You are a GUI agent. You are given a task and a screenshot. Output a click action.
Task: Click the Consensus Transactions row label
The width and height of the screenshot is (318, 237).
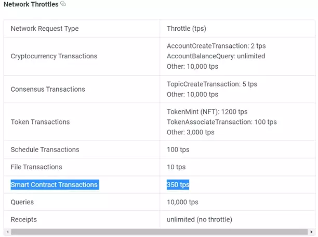point(48,89)
